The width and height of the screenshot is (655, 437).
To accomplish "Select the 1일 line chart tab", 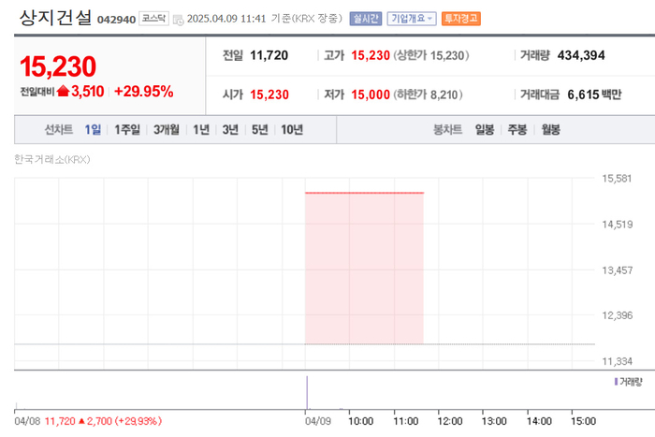I will (x=93, y=129).
